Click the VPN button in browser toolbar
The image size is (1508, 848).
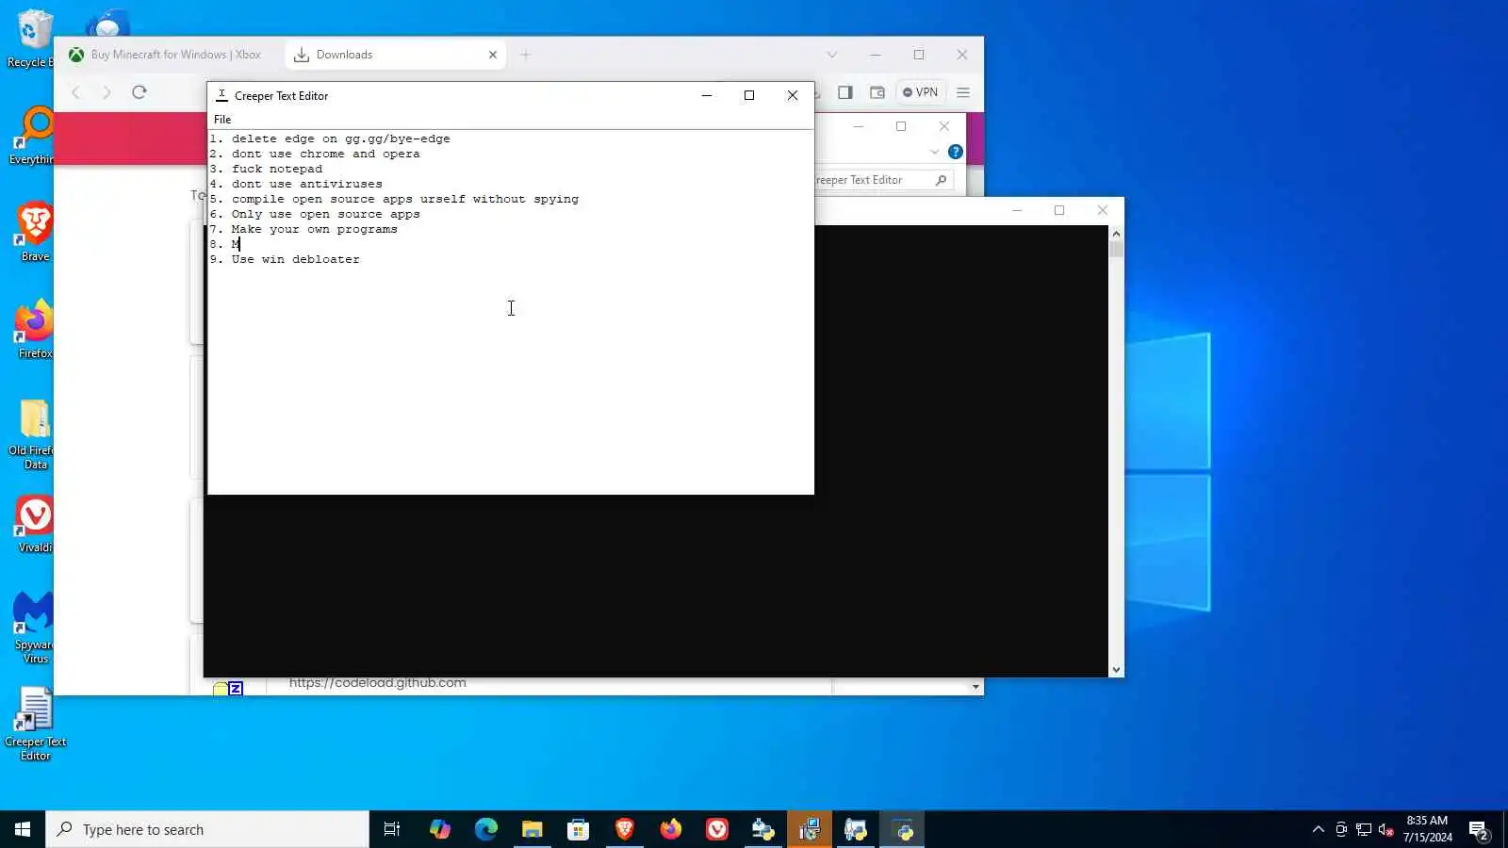click(920, 92)
